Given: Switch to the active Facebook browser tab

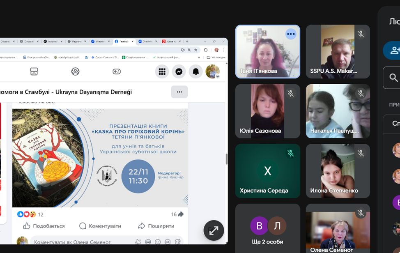Looking at the screenshot, I should 124,41.
